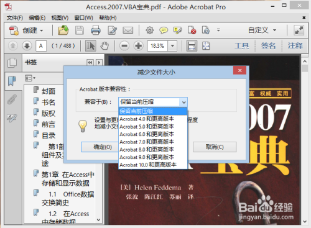The width and height of the screenshot is (311, 228).
Task: Choose Acrobat 5.0 和更高版本 option
Action: 153,127
